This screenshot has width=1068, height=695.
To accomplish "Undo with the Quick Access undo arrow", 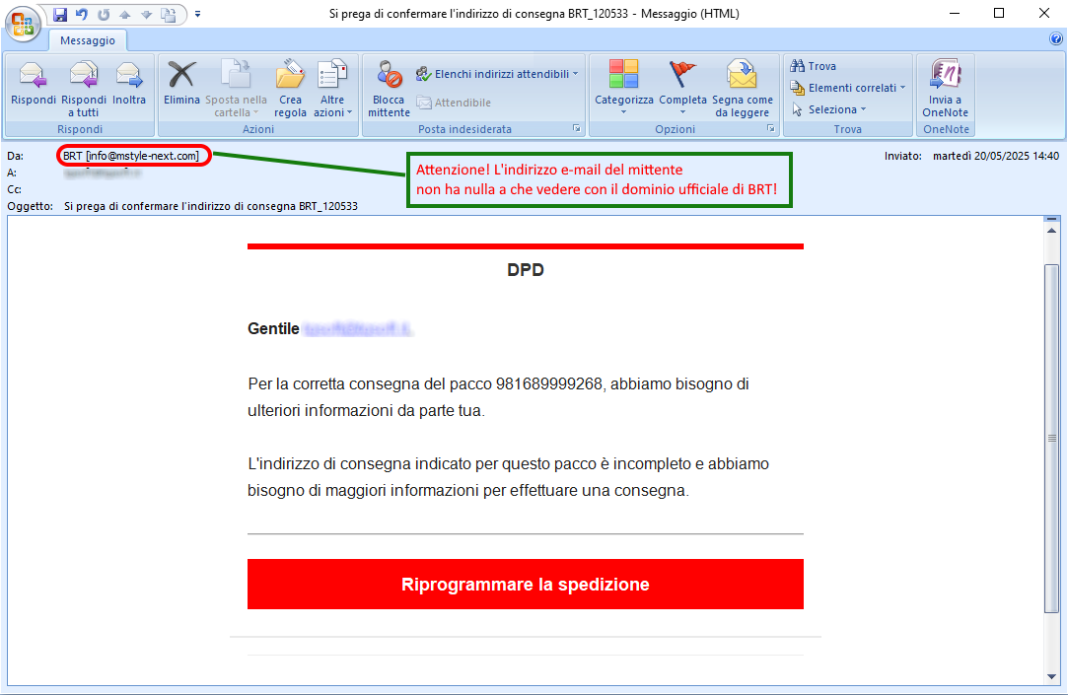I will pos(82,14).
